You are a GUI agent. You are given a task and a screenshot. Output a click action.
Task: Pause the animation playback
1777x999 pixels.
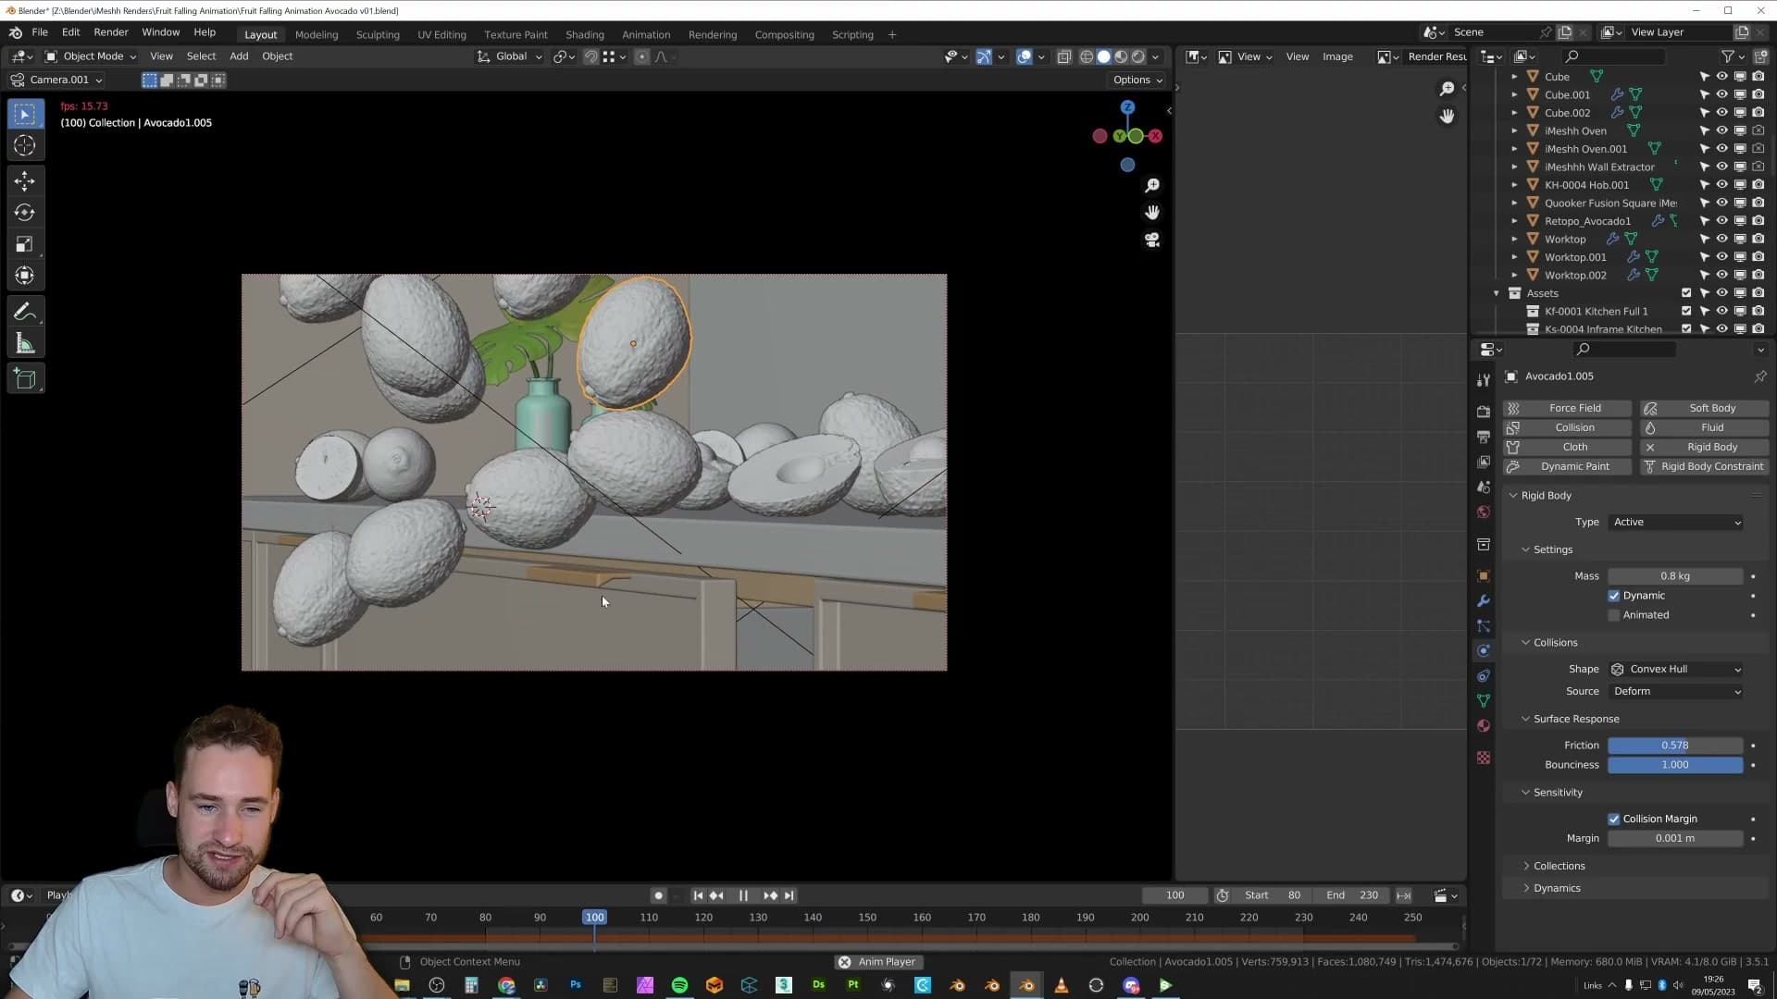pyautogui.click(x=743, y=895)
